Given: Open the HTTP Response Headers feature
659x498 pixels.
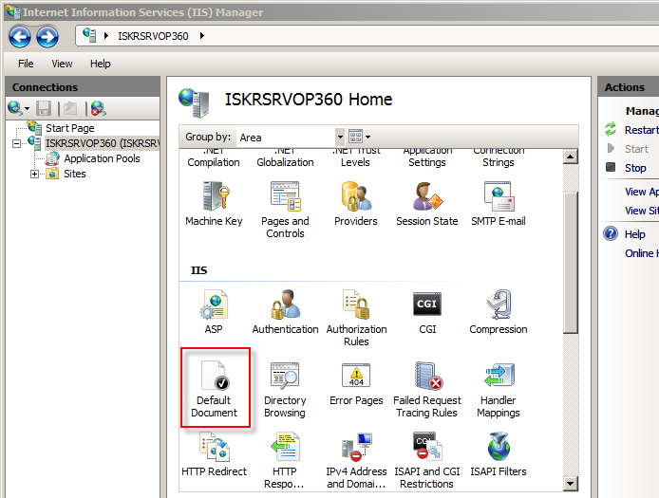Looking at the screenshot, I should tap(285, 460).
